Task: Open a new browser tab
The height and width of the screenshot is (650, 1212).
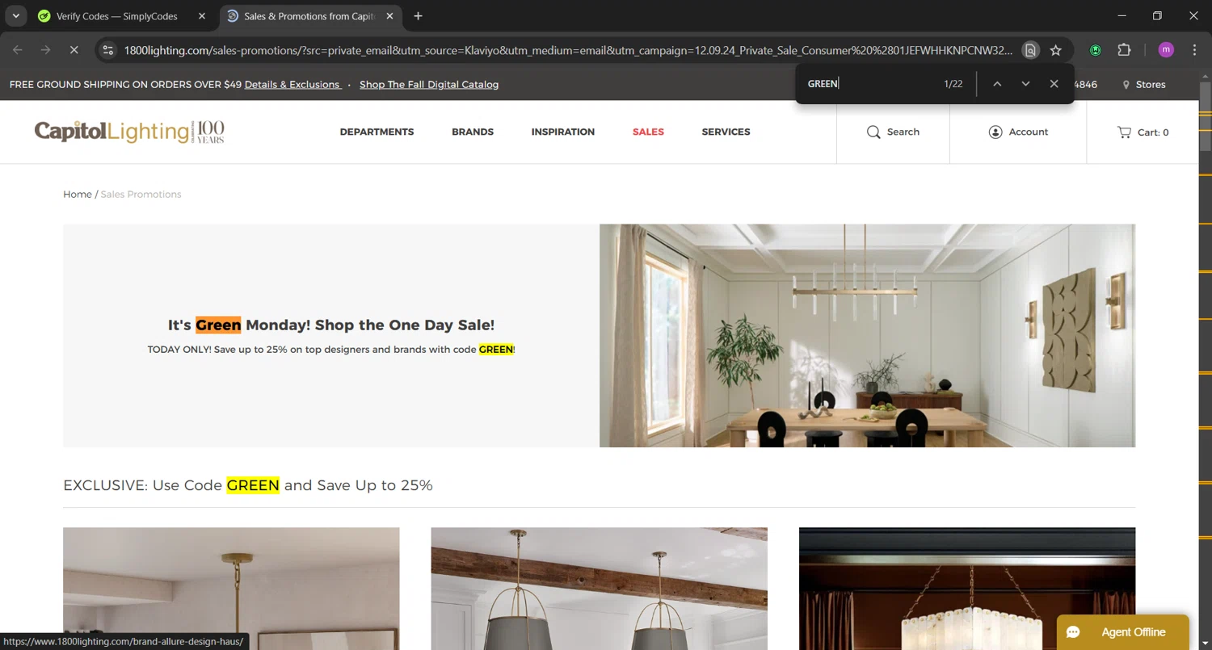Action: (418, 16)
